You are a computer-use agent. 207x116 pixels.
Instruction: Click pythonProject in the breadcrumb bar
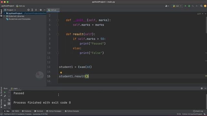pos(8,6)
